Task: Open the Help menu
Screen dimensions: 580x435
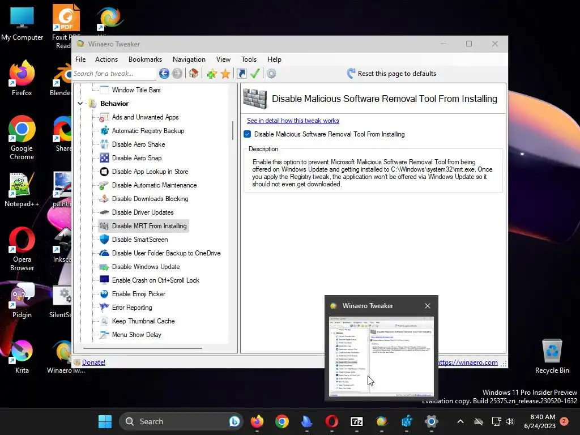Action: 275,59
